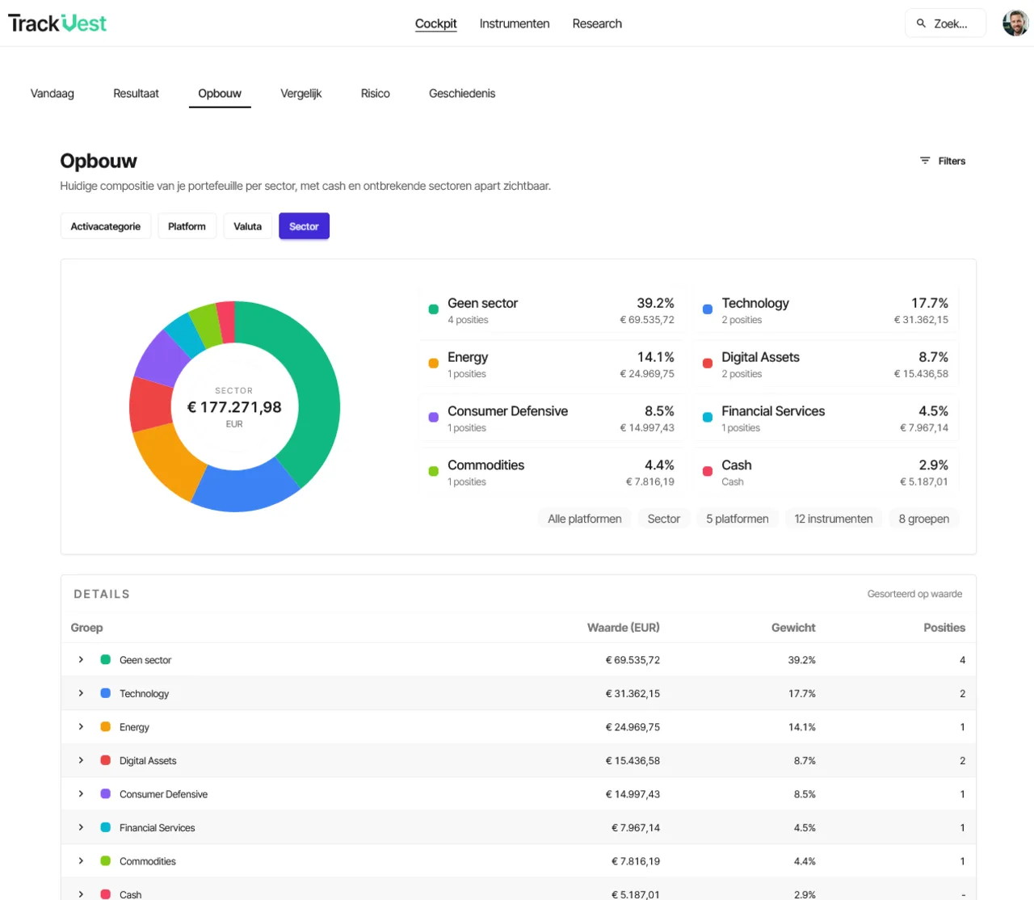Click the Alle platformen chip

pos(585,519)
